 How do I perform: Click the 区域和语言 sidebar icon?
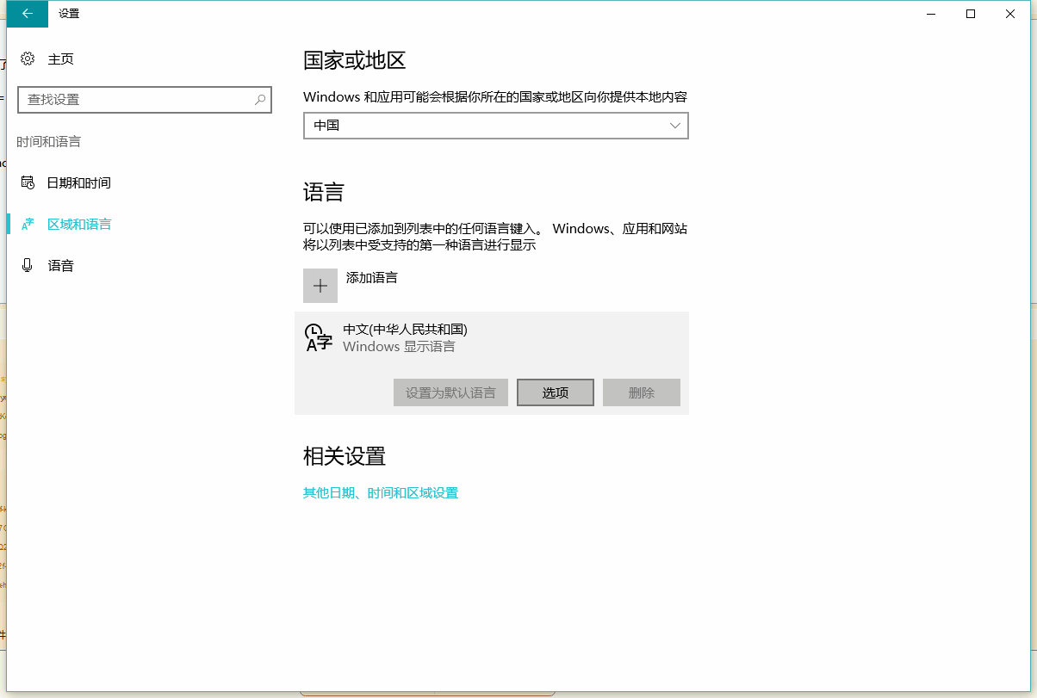coord(28,225)
